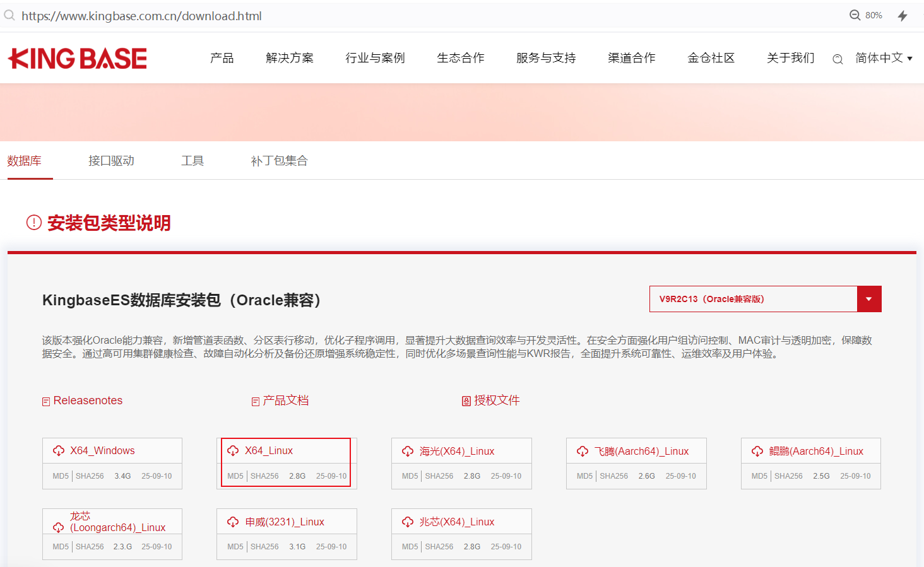Click the browser address bar URL
924x567 pixels.
click(141, 16)
